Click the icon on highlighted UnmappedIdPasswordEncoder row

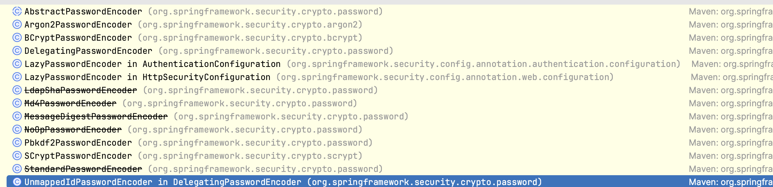pyautogui.click(x=17, y=182)
